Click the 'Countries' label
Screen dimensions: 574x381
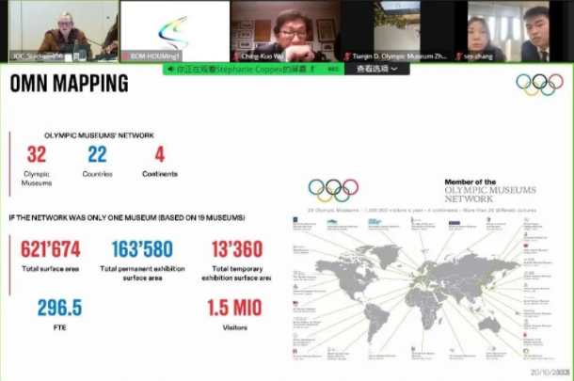click(97, 174)
